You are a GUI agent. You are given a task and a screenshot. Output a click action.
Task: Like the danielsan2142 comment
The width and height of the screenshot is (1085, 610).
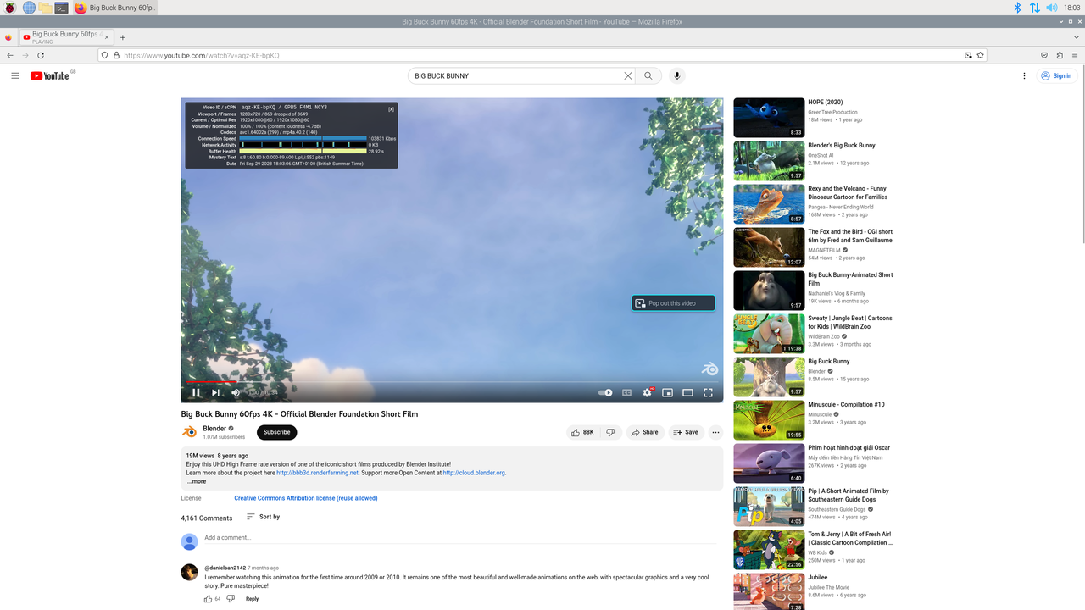pos(208,599)
